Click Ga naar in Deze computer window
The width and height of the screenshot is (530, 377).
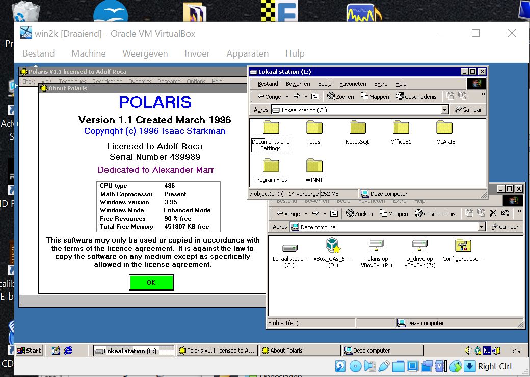tap(505, 227)
